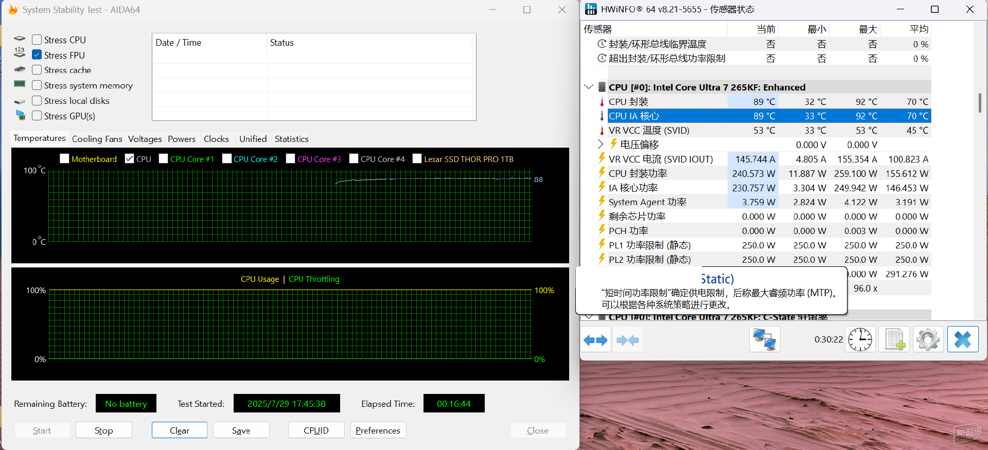Click clock icon on 超出封装/环形总线功率限制 row

(602, 59)
